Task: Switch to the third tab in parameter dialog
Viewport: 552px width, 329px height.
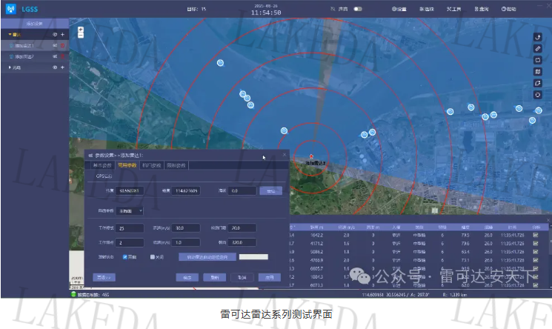Action: click(x=152, y=165)
